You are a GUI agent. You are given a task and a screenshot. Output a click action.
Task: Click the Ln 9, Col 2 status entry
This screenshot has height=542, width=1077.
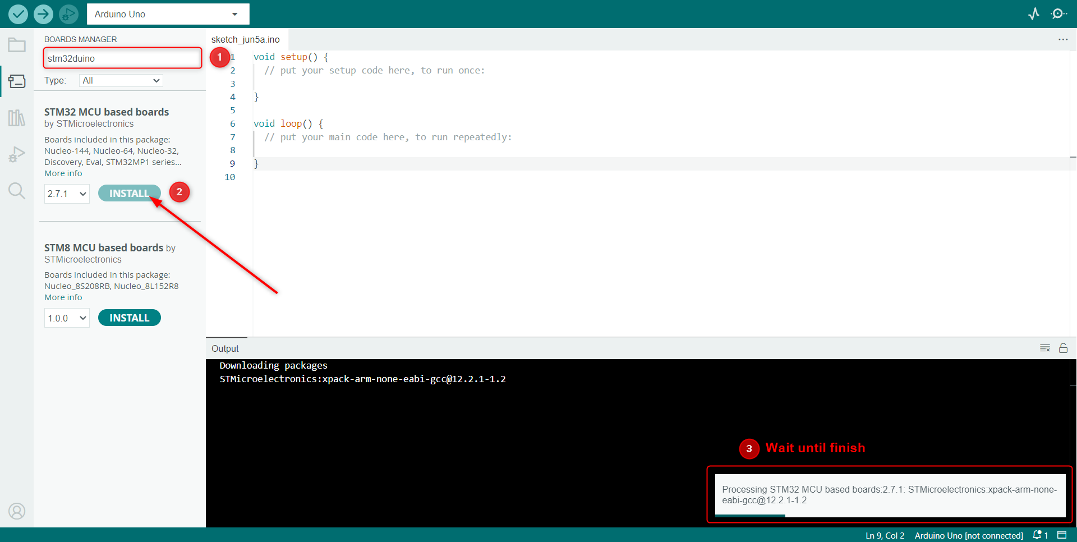(x=885, y=535)
